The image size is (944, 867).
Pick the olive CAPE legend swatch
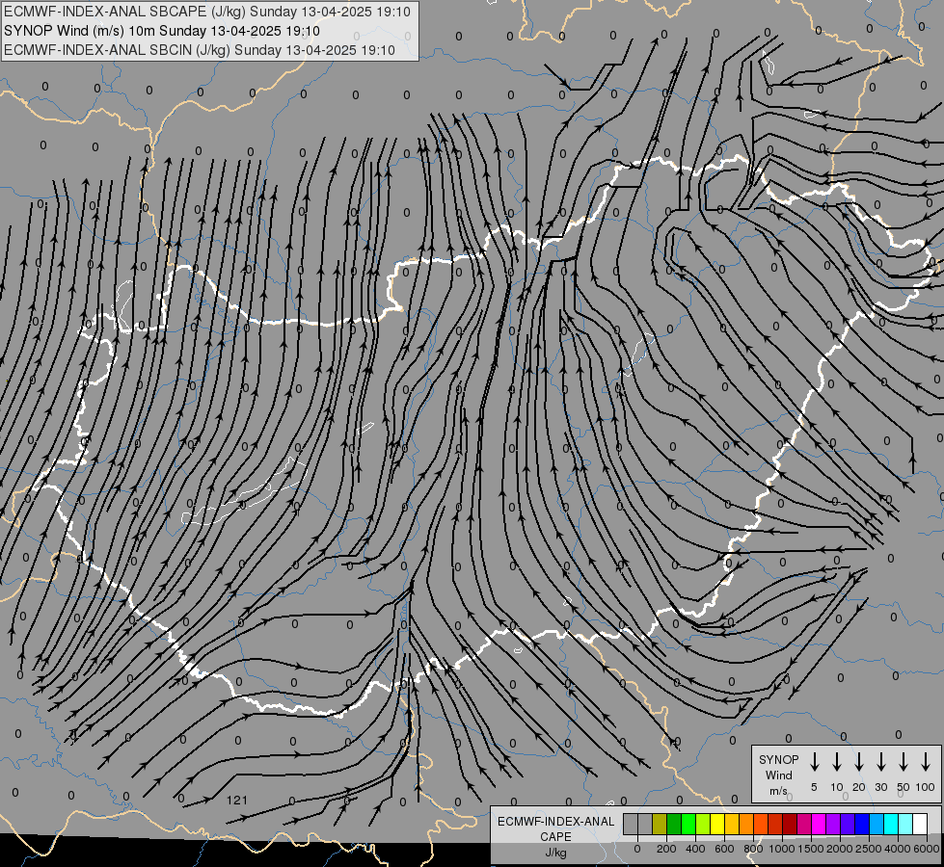pos(660,825)
